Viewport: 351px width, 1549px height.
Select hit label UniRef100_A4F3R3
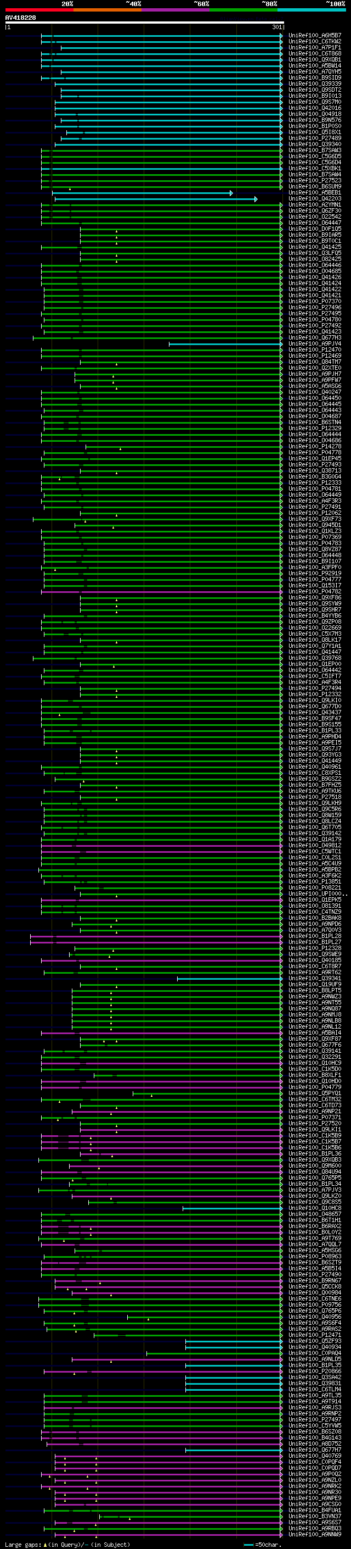tap(315, 500)
